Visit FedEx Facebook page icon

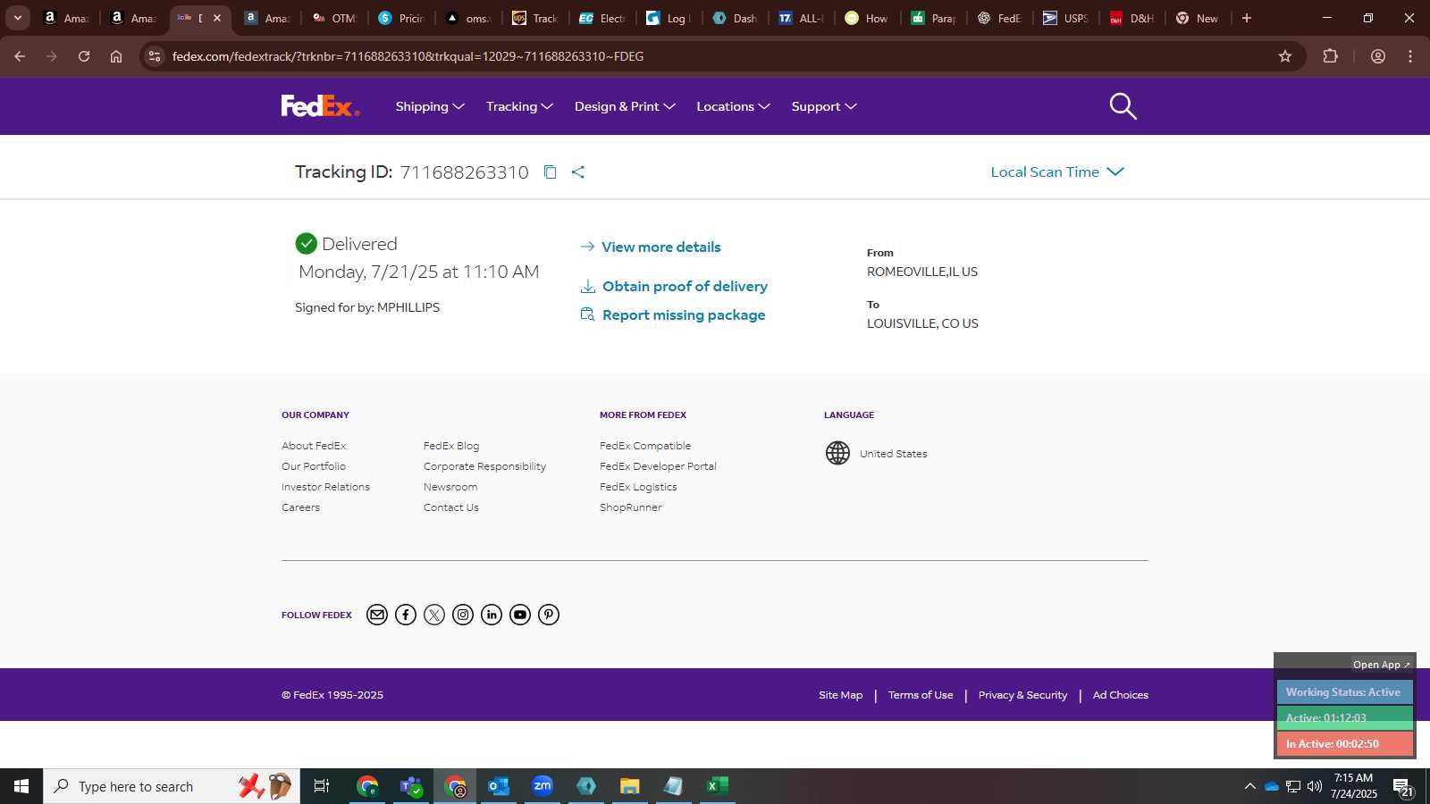pyautogui.click(x=406, y=615)
